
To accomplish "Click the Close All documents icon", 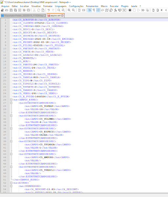I will [x=24, y=10].
